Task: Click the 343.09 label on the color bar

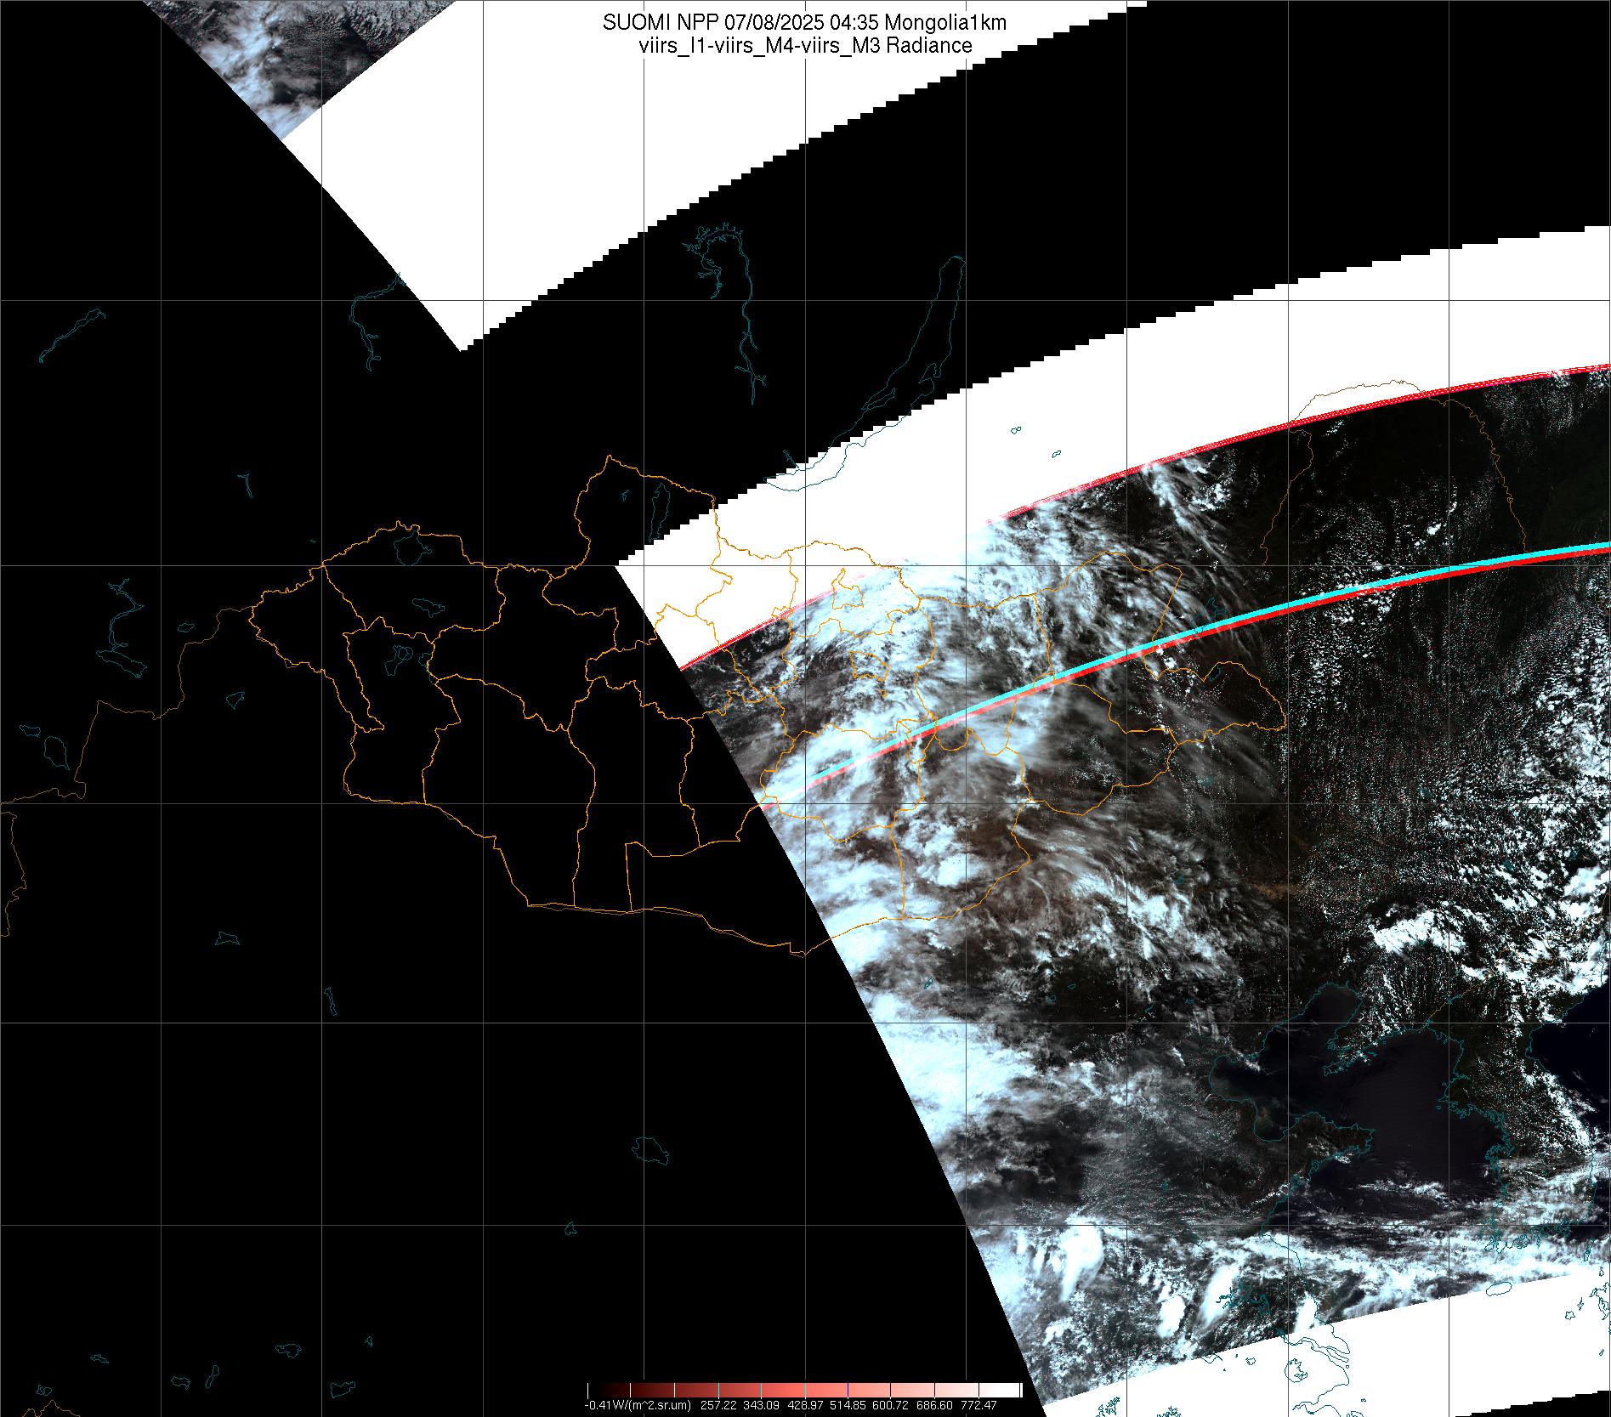Action: pyautogui.click(x=763, y=1405)
